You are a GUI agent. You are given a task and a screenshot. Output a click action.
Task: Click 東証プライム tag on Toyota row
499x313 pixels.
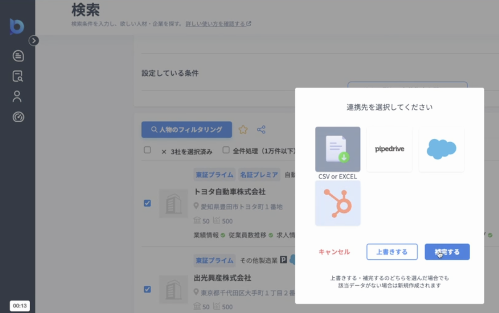point(215,175)
